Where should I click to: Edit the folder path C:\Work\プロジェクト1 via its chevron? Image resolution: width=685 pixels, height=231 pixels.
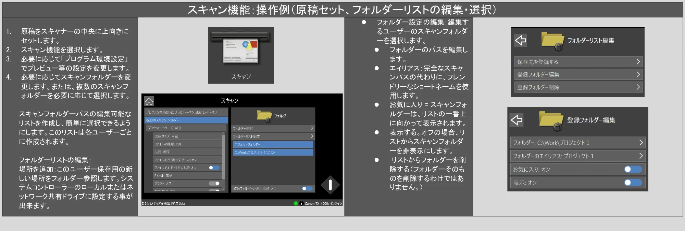(x=641, y=143)
